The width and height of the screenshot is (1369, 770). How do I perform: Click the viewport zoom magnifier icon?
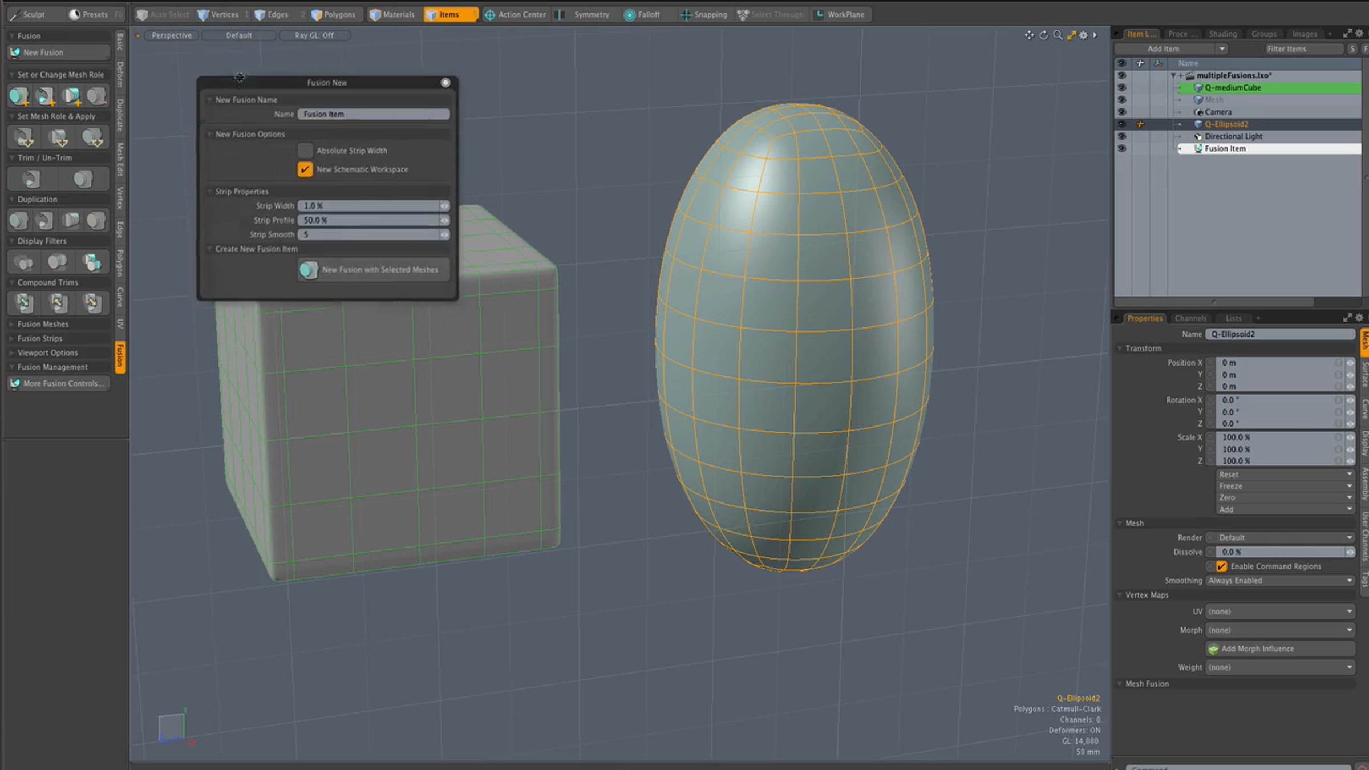(x=1058, y=35)
